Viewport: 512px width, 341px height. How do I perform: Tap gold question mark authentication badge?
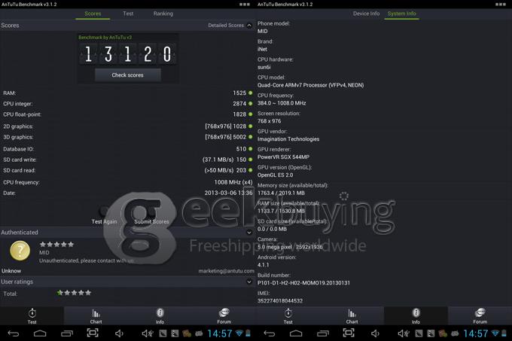coord(20,251)
